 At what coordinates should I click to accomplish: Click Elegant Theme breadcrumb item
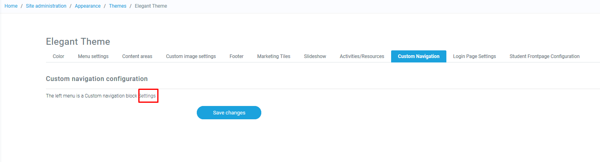[x=151, y=6]
